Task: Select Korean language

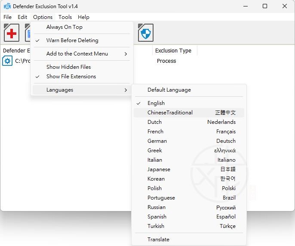Action: click(189, 178)
